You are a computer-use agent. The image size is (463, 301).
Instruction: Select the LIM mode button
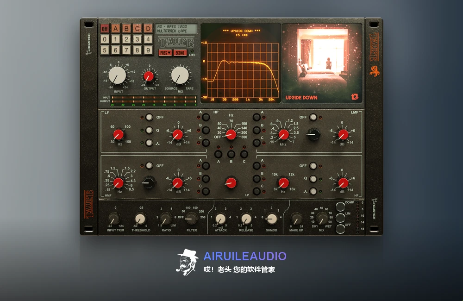tap(340, 218)
